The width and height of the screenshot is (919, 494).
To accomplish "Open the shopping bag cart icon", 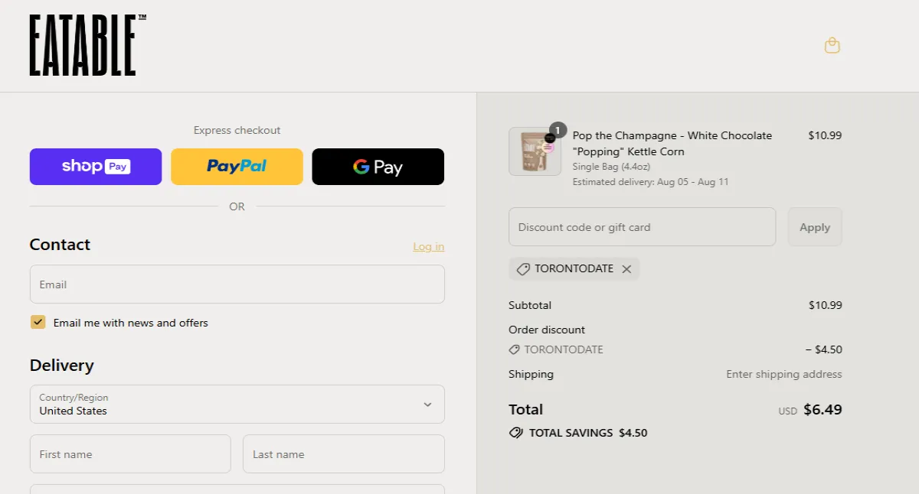I will click(x=832, y=46).
